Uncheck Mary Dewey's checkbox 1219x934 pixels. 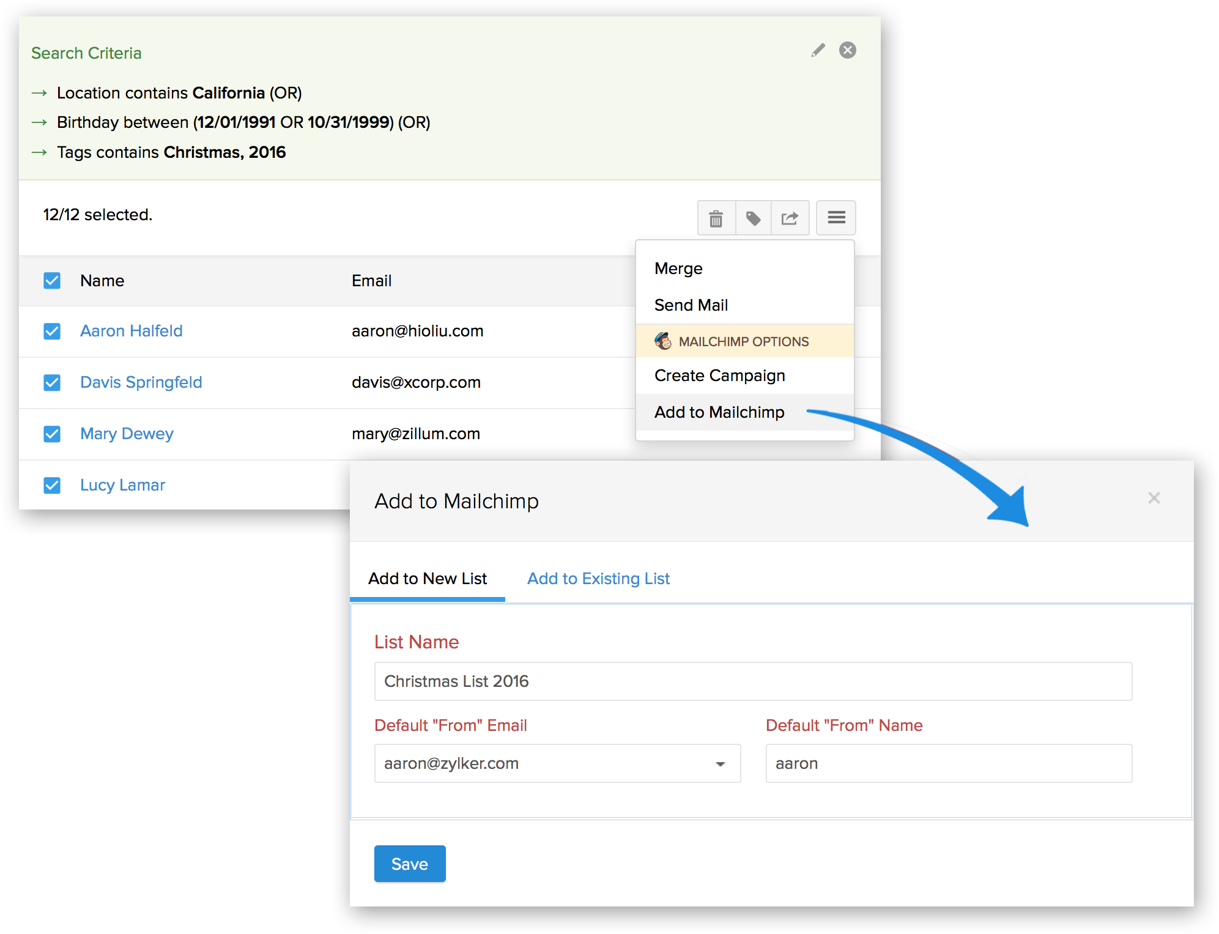[x=52, y=434]
